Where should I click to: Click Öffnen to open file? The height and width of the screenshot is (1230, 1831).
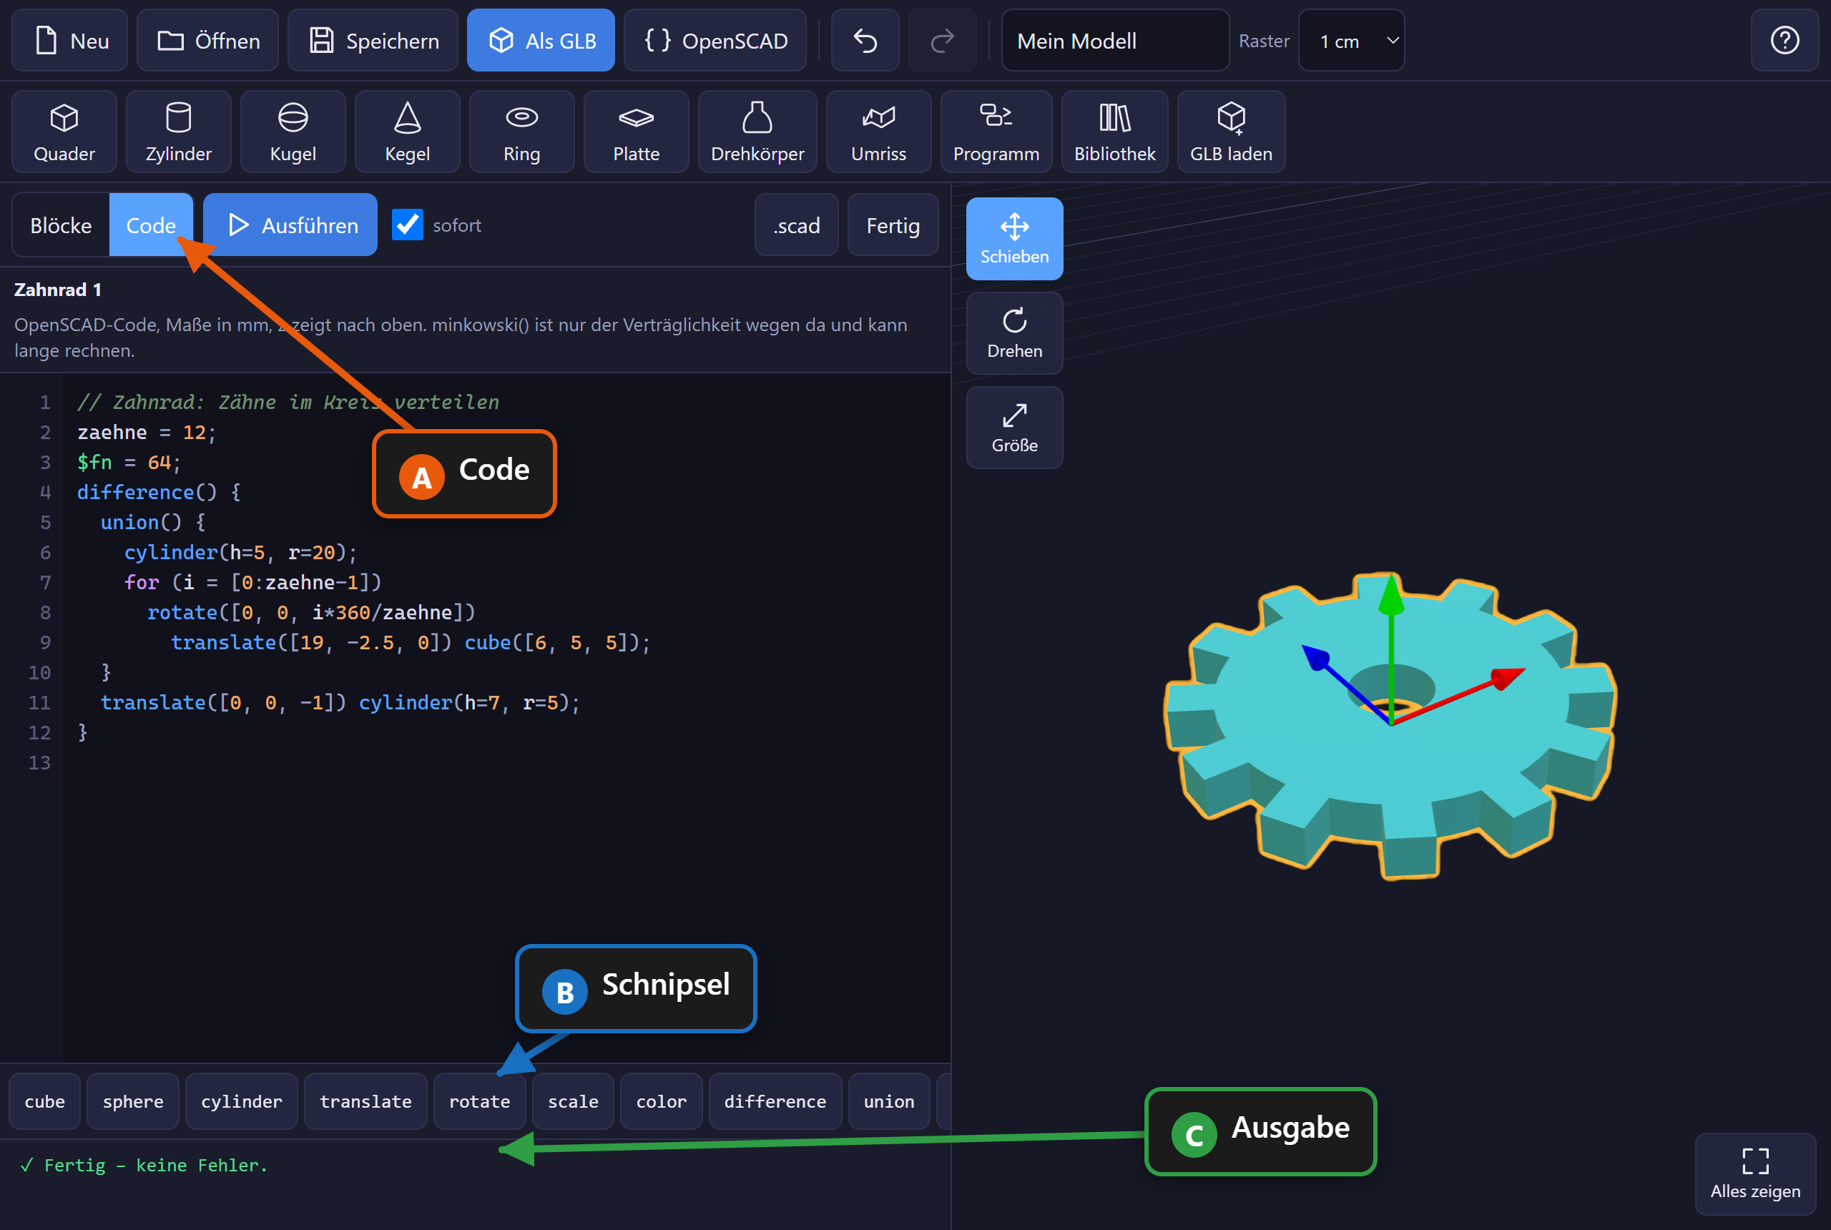point(208,41)
